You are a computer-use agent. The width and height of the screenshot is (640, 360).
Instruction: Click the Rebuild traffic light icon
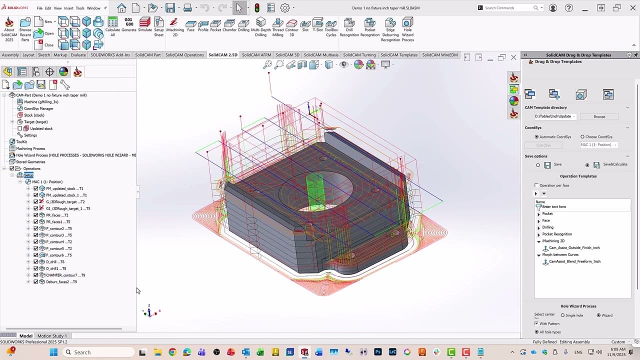coord(257,8)
